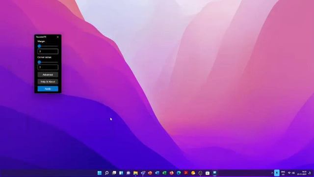314x177 pixels.
Task: Open the network icon in the tray
Action: coord(289,173)
